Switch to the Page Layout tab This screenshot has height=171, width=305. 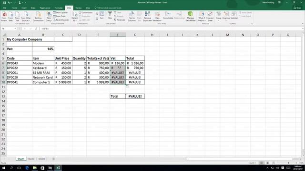pos(45,8)
